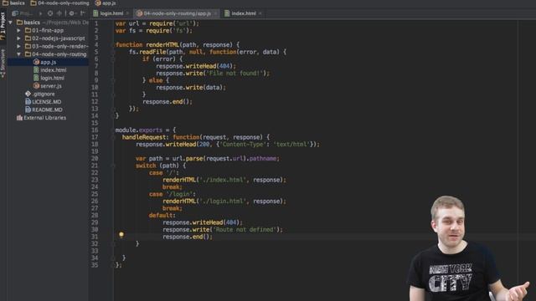Click the collapse all icon in project toolbar

coord(59,13)
